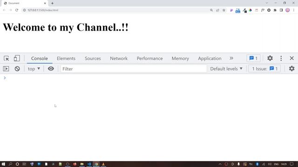
Task: Toggle the device toolbar emulation
Action: pos(17,58)
